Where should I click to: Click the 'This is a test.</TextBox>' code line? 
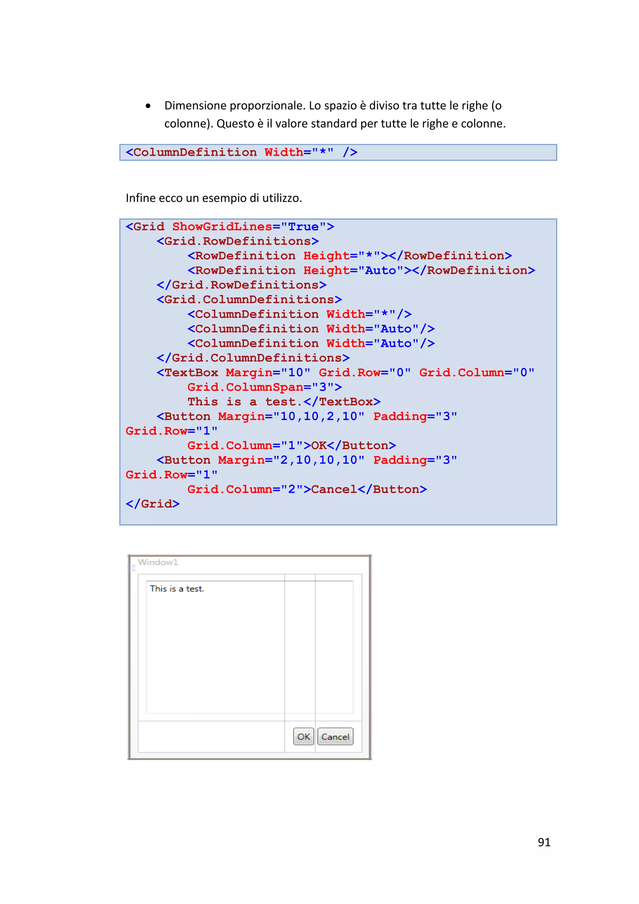pyautogui.click(x=284, y=402)
